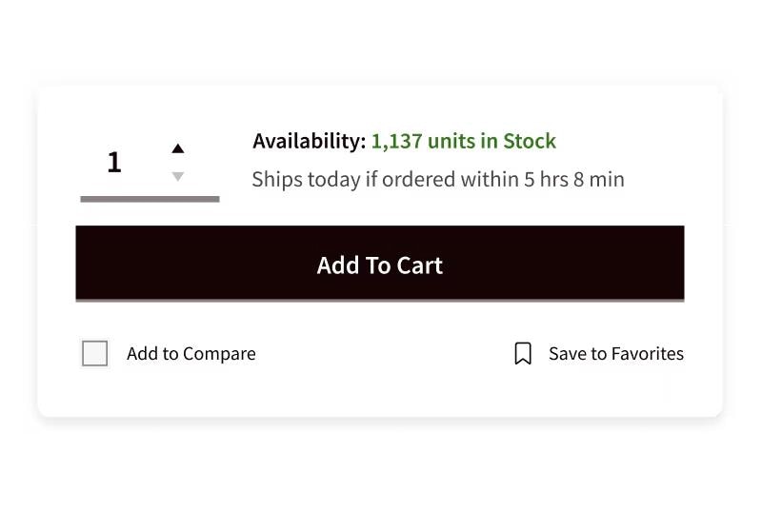The width and height of the screenshot is (762, 511).
Task: Increase quantity with the up arrow
Action: tap(177, 148)
